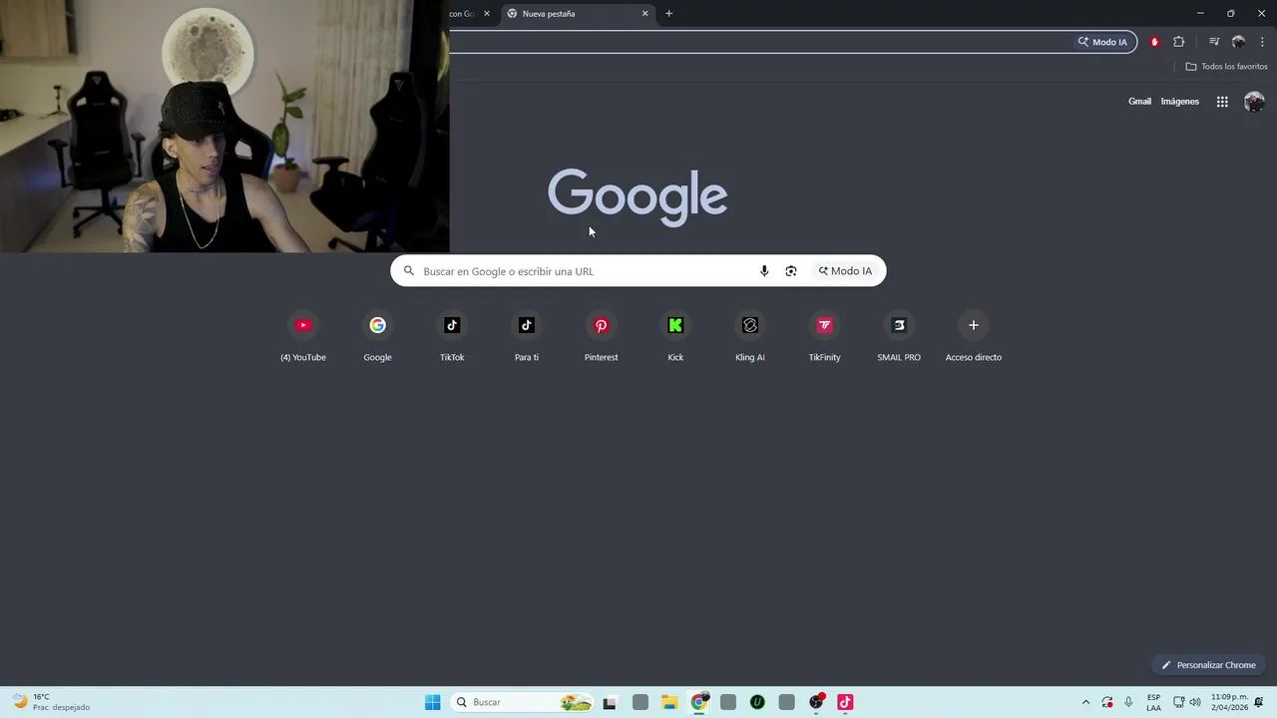Open the volume speaker tray icon
The height and width of the screenshot is (718, 1277).
[x=1195, y=702]
